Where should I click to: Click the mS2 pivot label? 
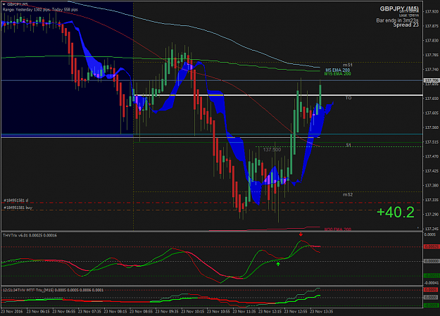coord(348,194)
